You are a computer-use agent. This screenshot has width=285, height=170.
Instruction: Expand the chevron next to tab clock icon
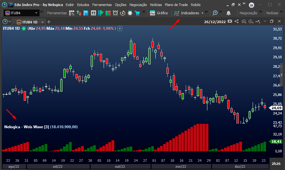(10, 22)
